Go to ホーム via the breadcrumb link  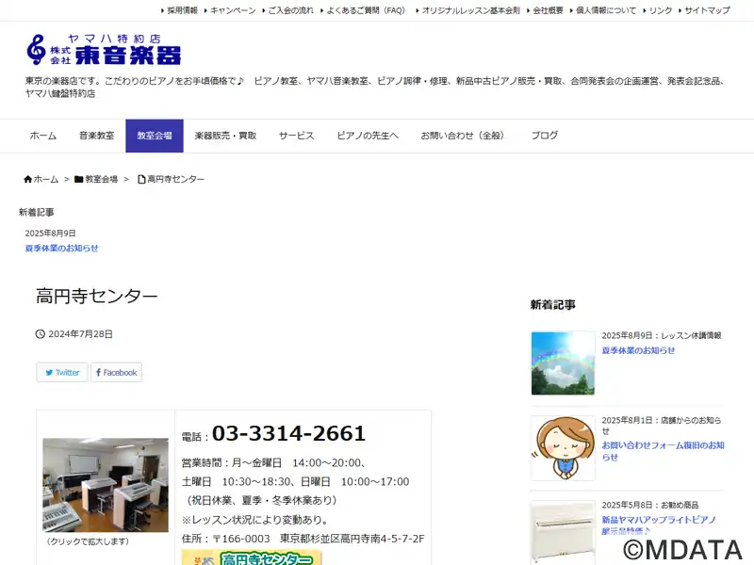pos(46,179)
